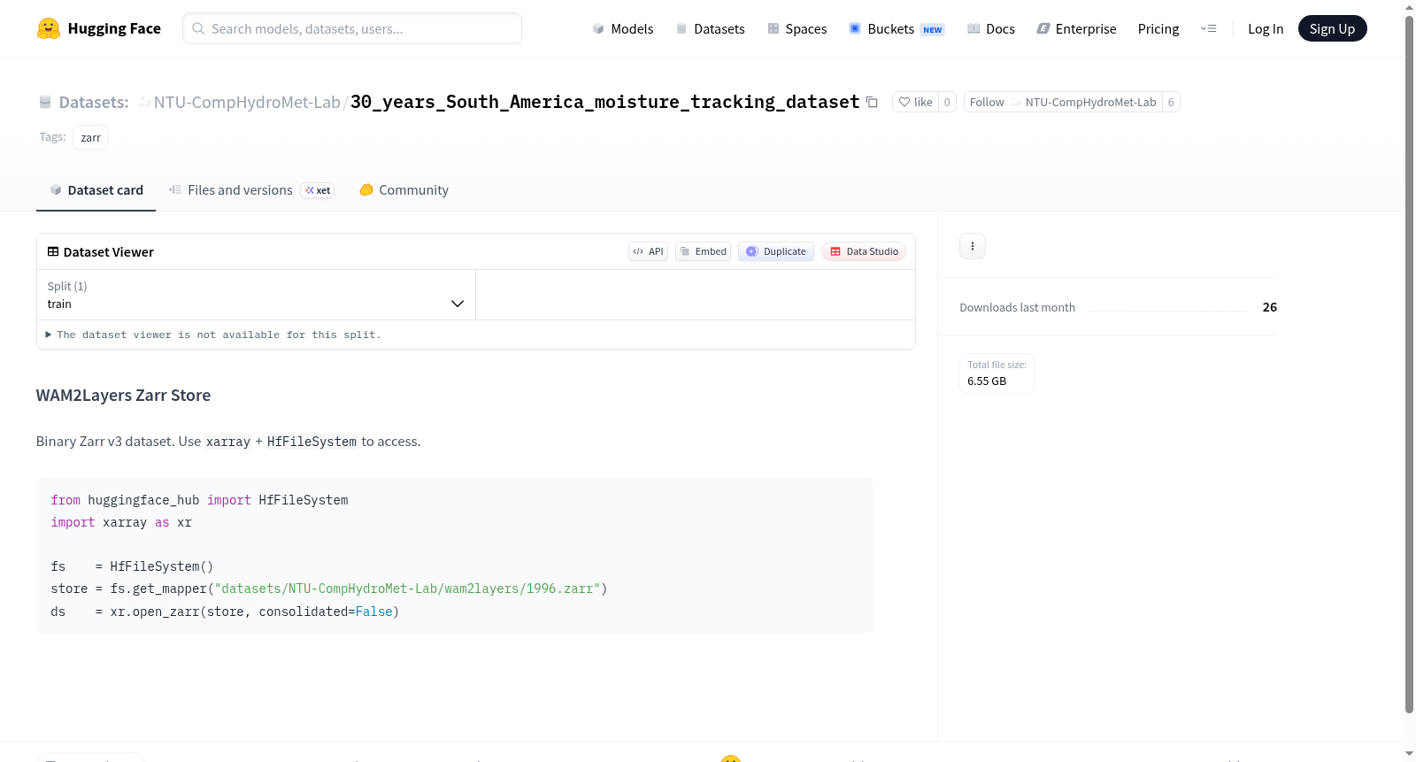This screenshot has width=1416, height=762.
Task: Click the Downloads last month value 26
Action: point(1270,307)
